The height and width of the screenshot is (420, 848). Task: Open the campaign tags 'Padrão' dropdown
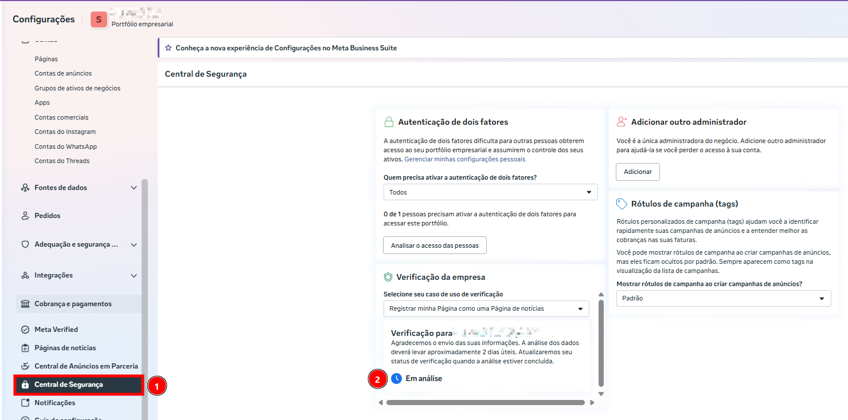click(x=723, y=298)
